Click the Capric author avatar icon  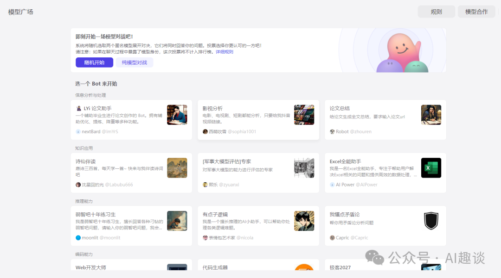pyautogui.click(x=332, y=238)
